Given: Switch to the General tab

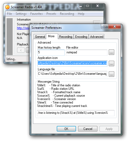Looking at the screenshot, I should (40, 37).
